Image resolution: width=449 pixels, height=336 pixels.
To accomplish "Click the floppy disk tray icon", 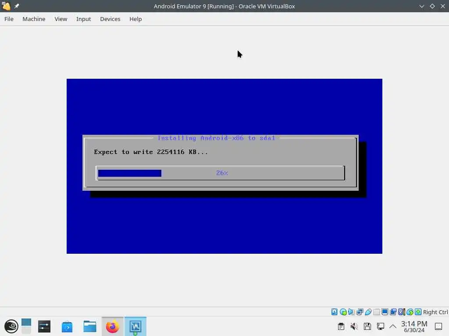I will (x=367, y=326).
